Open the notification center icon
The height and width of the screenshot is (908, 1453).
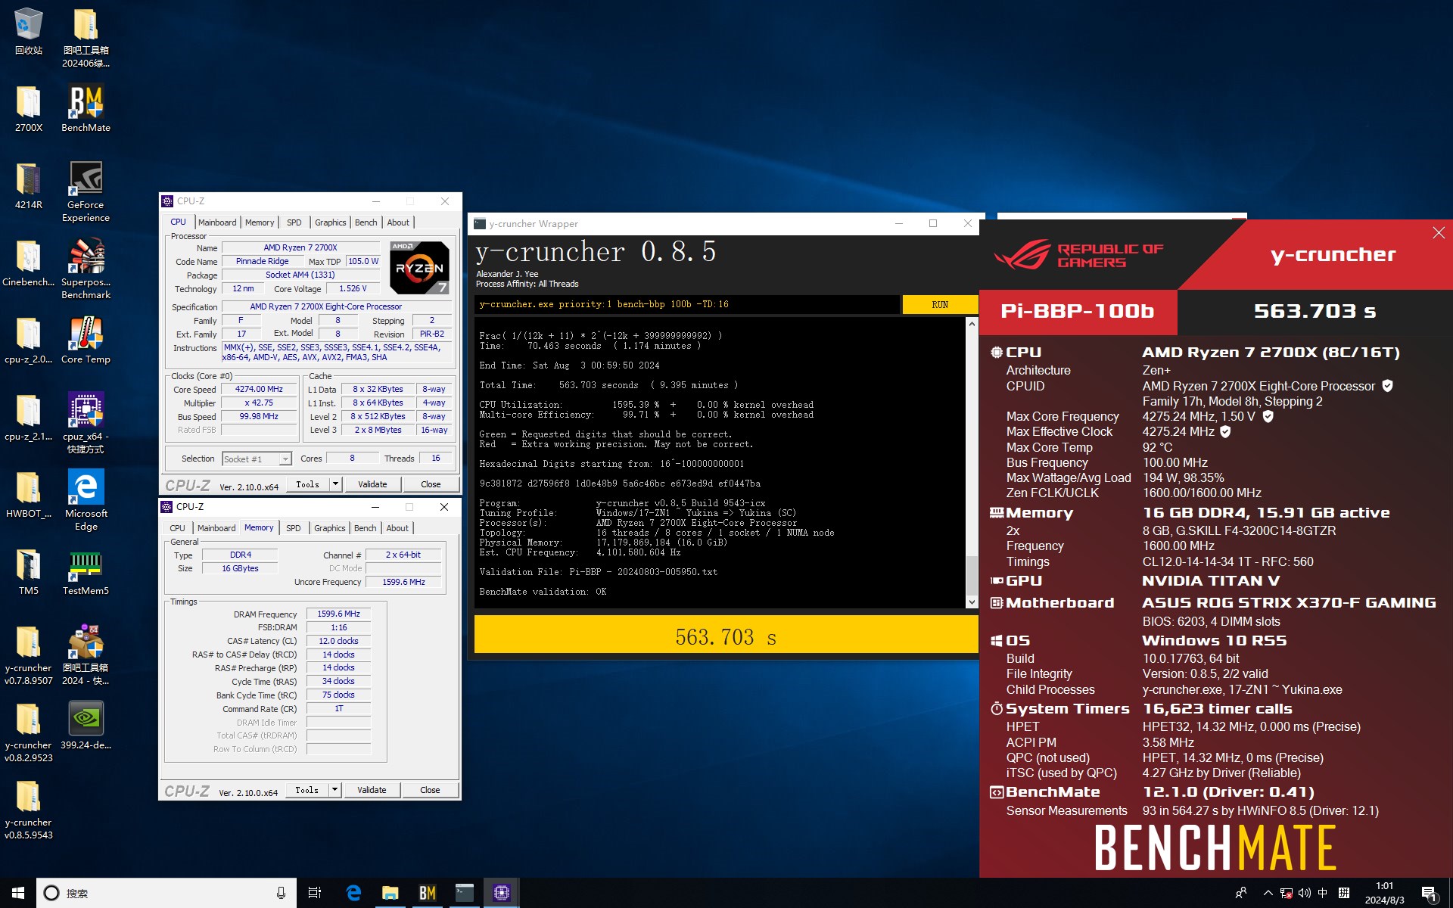[x=1429, y=894]
